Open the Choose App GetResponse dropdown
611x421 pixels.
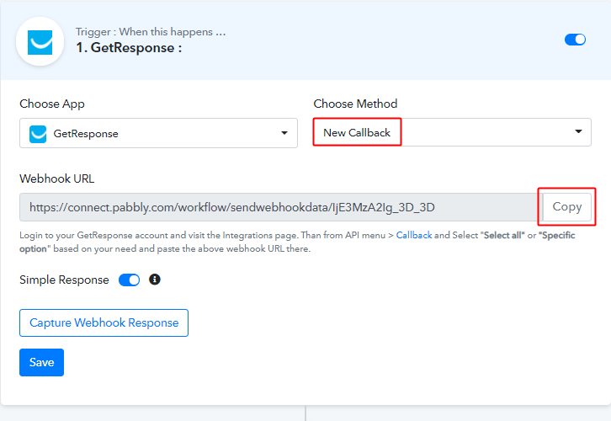tap(158, 133)
